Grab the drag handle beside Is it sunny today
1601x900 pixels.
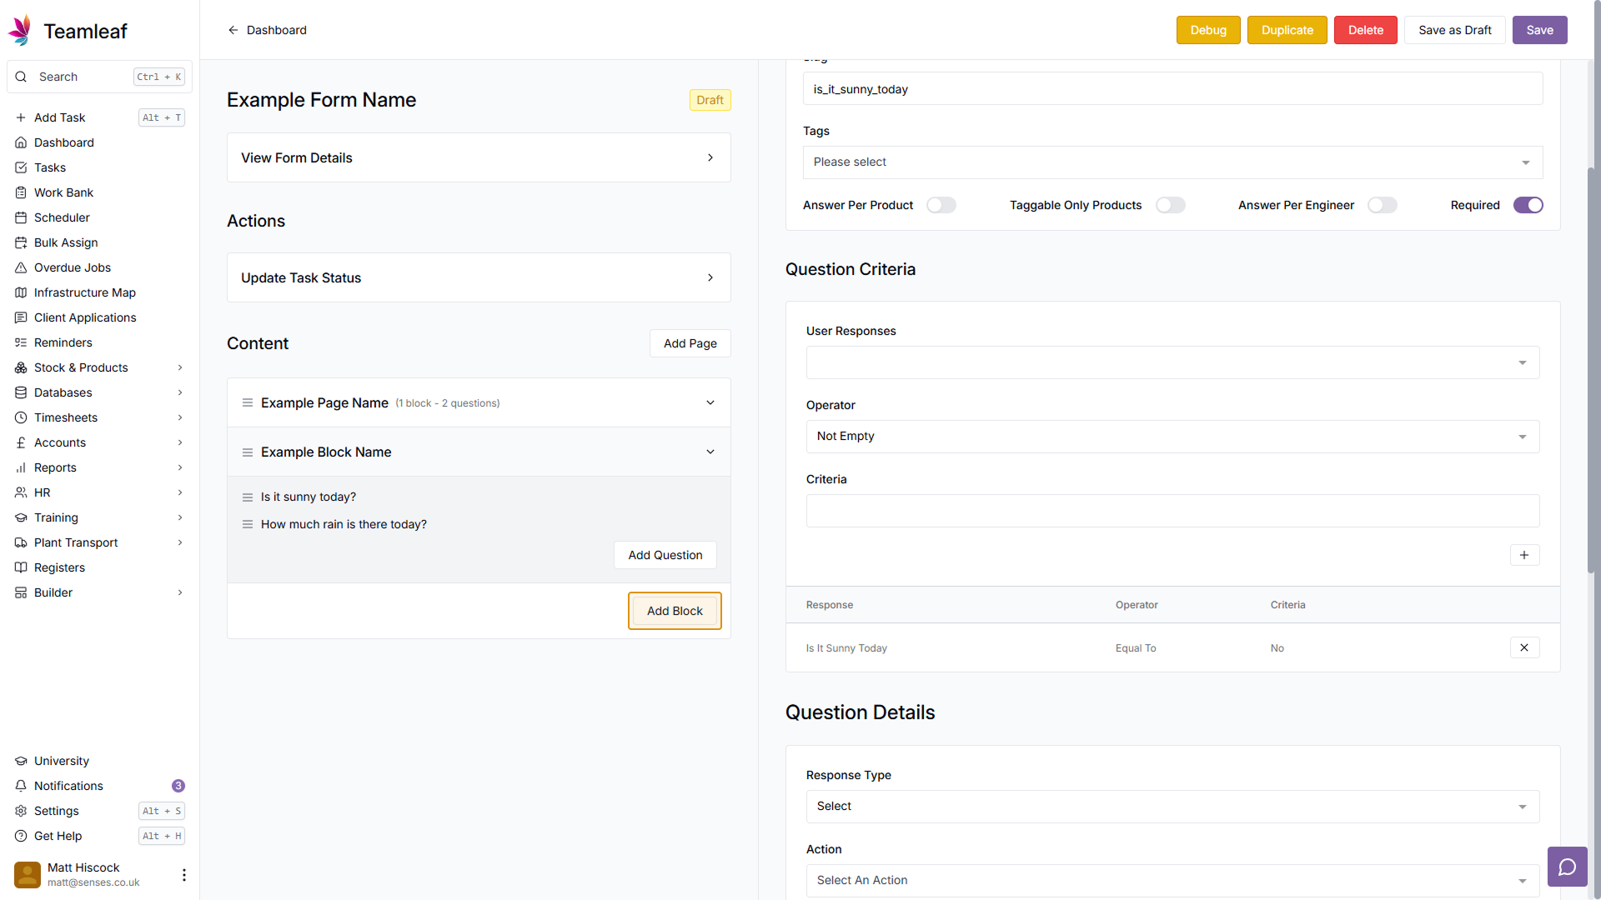[247, 497]
